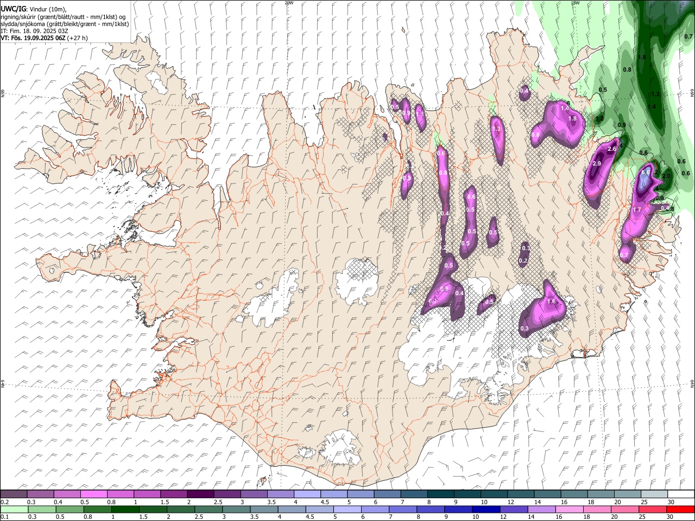The height and width of the screenshot is (521, 695).
Task: Click the crimson swatch labeled 25 in the lower legend row
Action: tap(653, 510)
